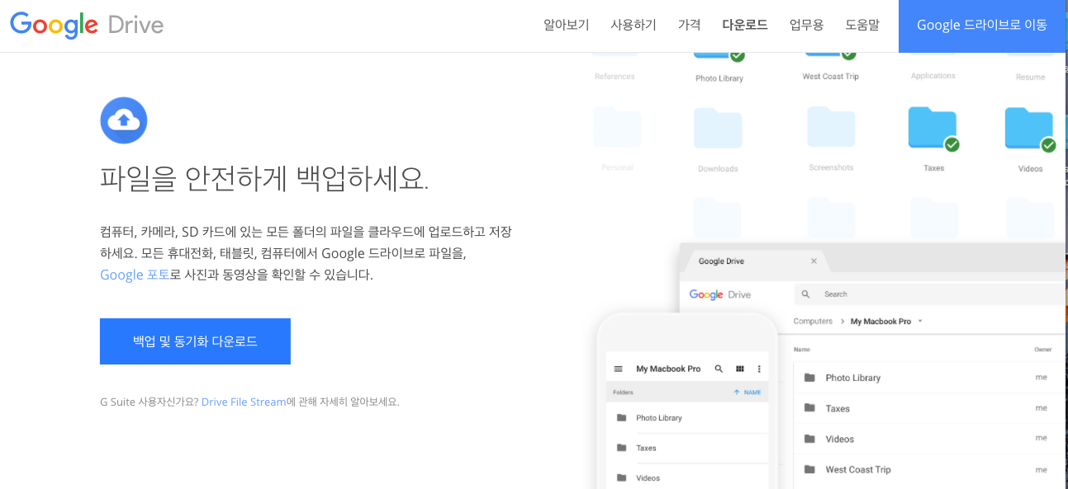Click the Search field in mock browser
The width and height of the screenshot is (1068, 489).
[x=929, y=294]
